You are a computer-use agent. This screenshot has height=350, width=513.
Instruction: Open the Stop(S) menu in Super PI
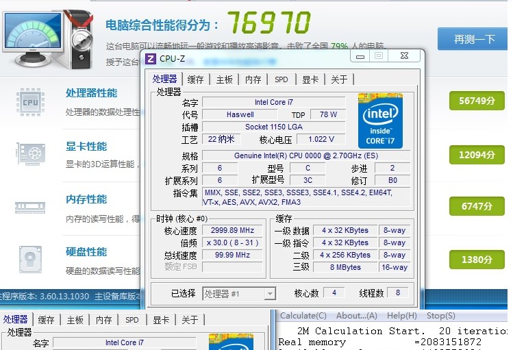click(x=440, y=316)
